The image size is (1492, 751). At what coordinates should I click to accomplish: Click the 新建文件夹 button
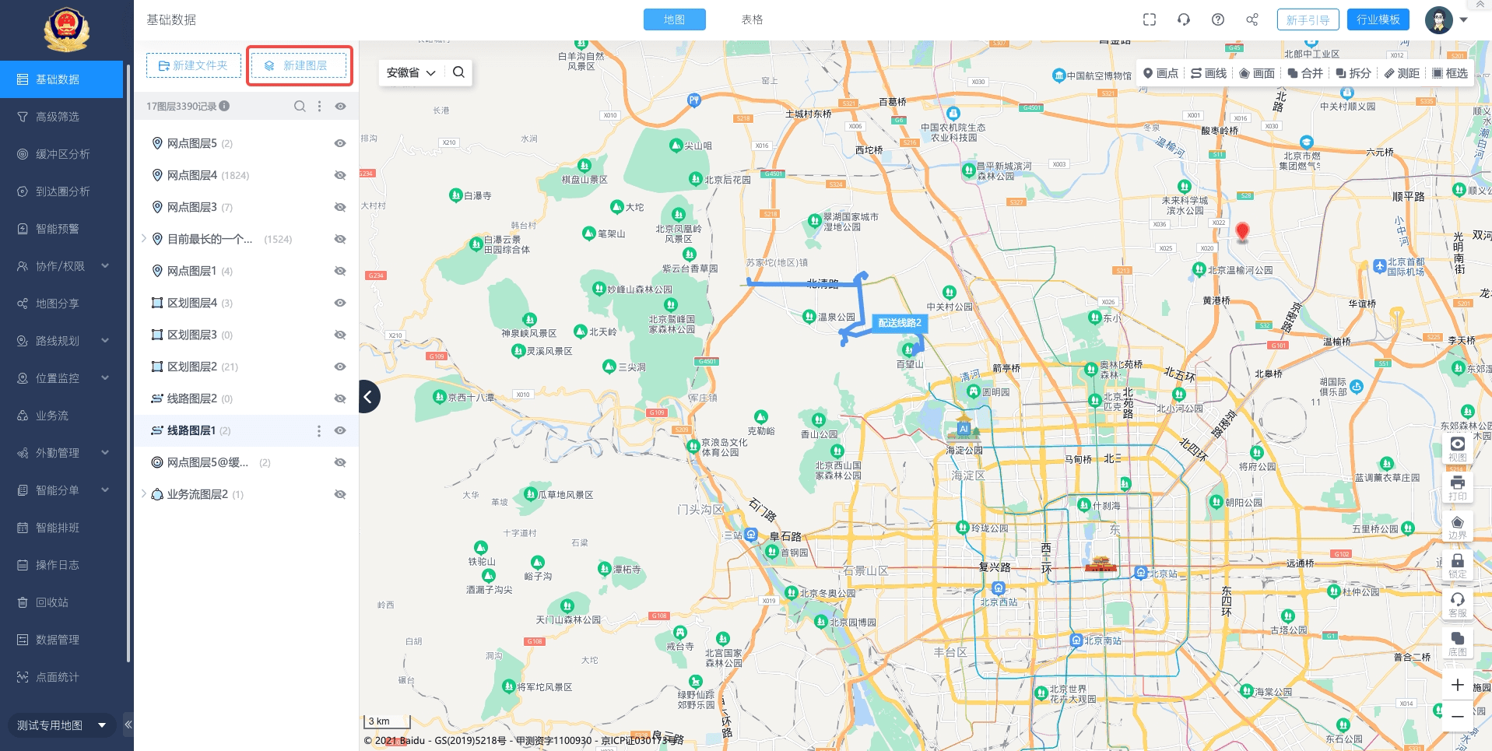coord(193,65)
